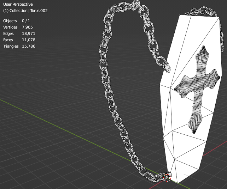Click the "User Perspective" viewport label
The height and width of the screenshot is (189, 227).
pos(18,4)
